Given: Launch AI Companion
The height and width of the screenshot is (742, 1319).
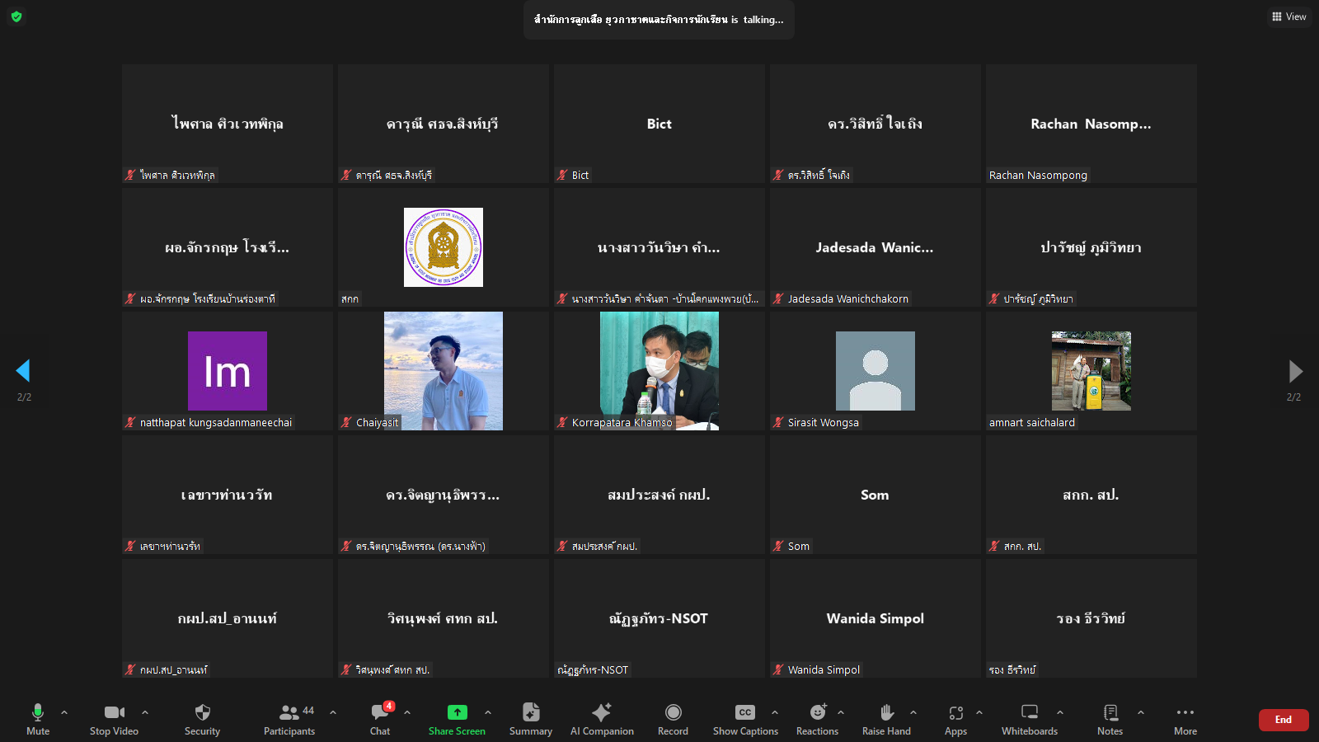Looking at the screenshot, I should pos(602,719).
